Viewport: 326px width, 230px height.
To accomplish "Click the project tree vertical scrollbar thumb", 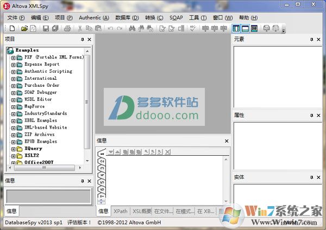I will pos(87,102).
